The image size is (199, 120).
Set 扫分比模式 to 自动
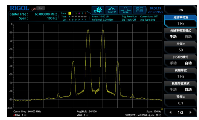[x=188, y=63]
